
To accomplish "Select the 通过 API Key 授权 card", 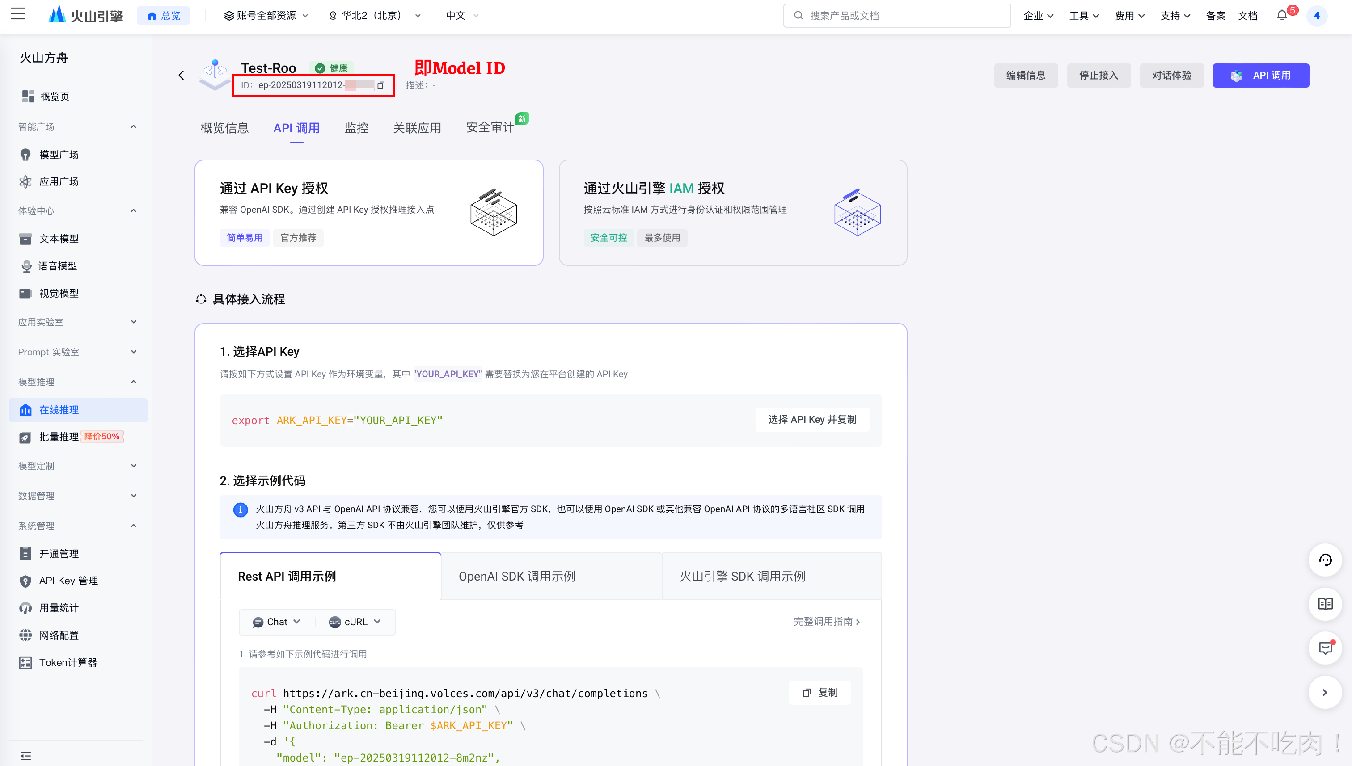I will pos(368,213).
